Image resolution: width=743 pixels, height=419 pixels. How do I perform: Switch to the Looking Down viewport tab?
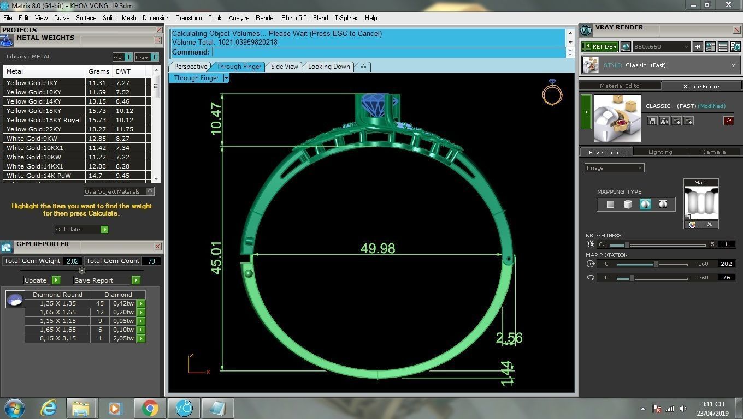pos(329,67)
